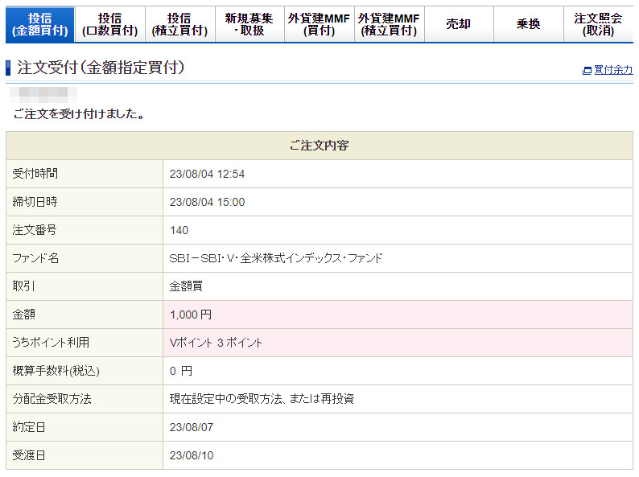Go to the 注文照会(取消) tab
This screenshot has width=639, height=477.
pyautogui.click(x=598, y=24)
